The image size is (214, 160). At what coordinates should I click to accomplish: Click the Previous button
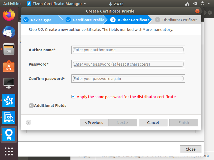click(94, 123)
